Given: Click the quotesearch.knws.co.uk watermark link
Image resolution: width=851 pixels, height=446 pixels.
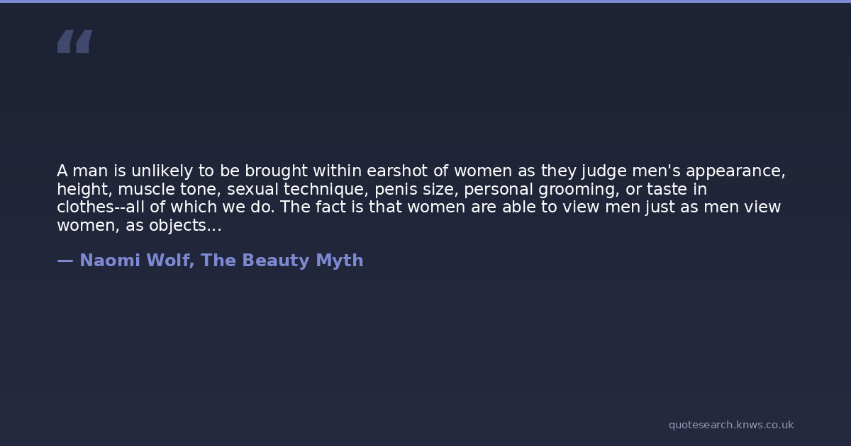Looking at the screenshot, I should (730, 425).
